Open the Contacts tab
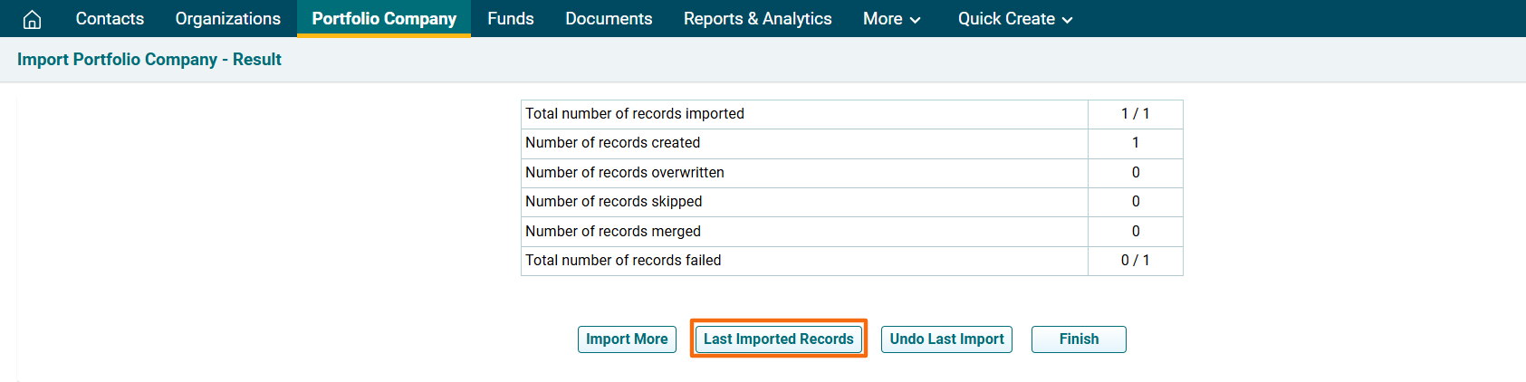1526x382 pixels. (x=110, y=19)
